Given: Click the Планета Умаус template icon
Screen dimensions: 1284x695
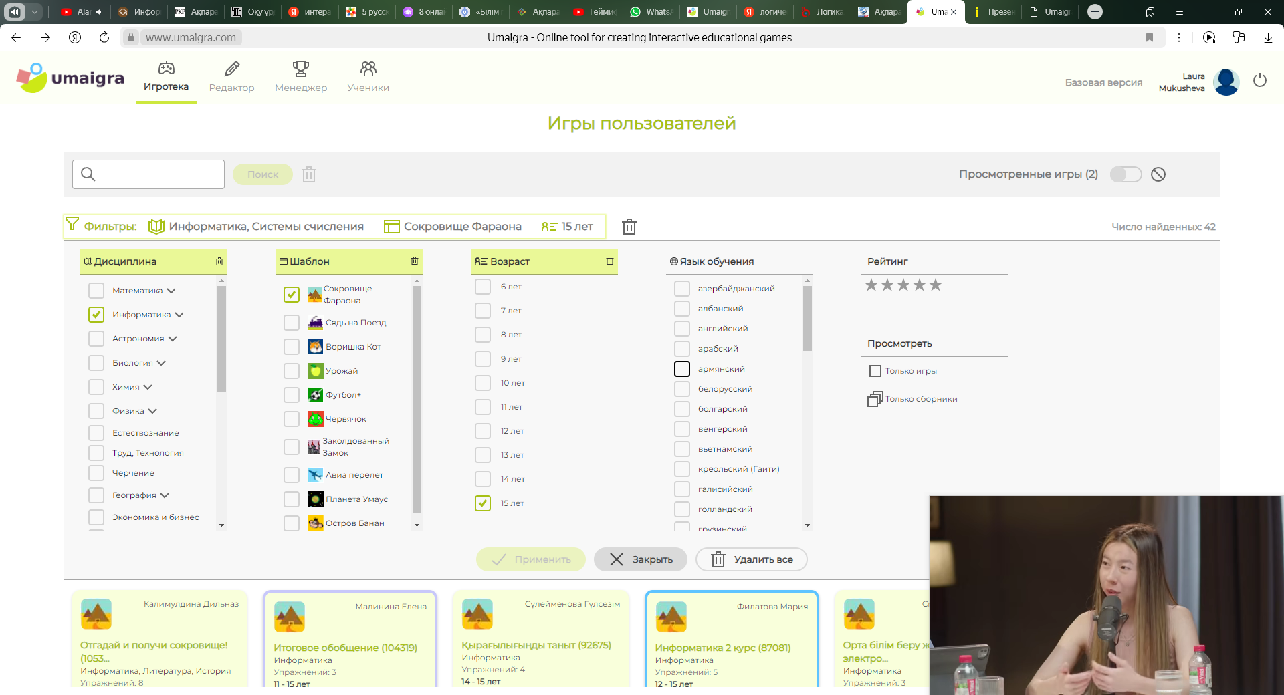Looking at the screenshot, I should tap(316, 499).
